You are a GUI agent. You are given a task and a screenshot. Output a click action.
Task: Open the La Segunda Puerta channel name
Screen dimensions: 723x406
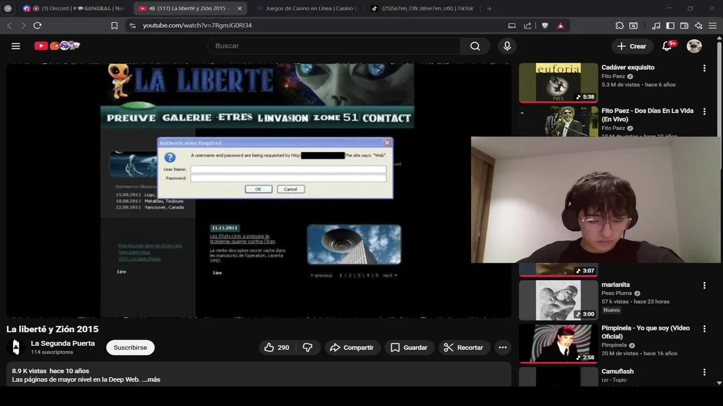pos(63,343)
